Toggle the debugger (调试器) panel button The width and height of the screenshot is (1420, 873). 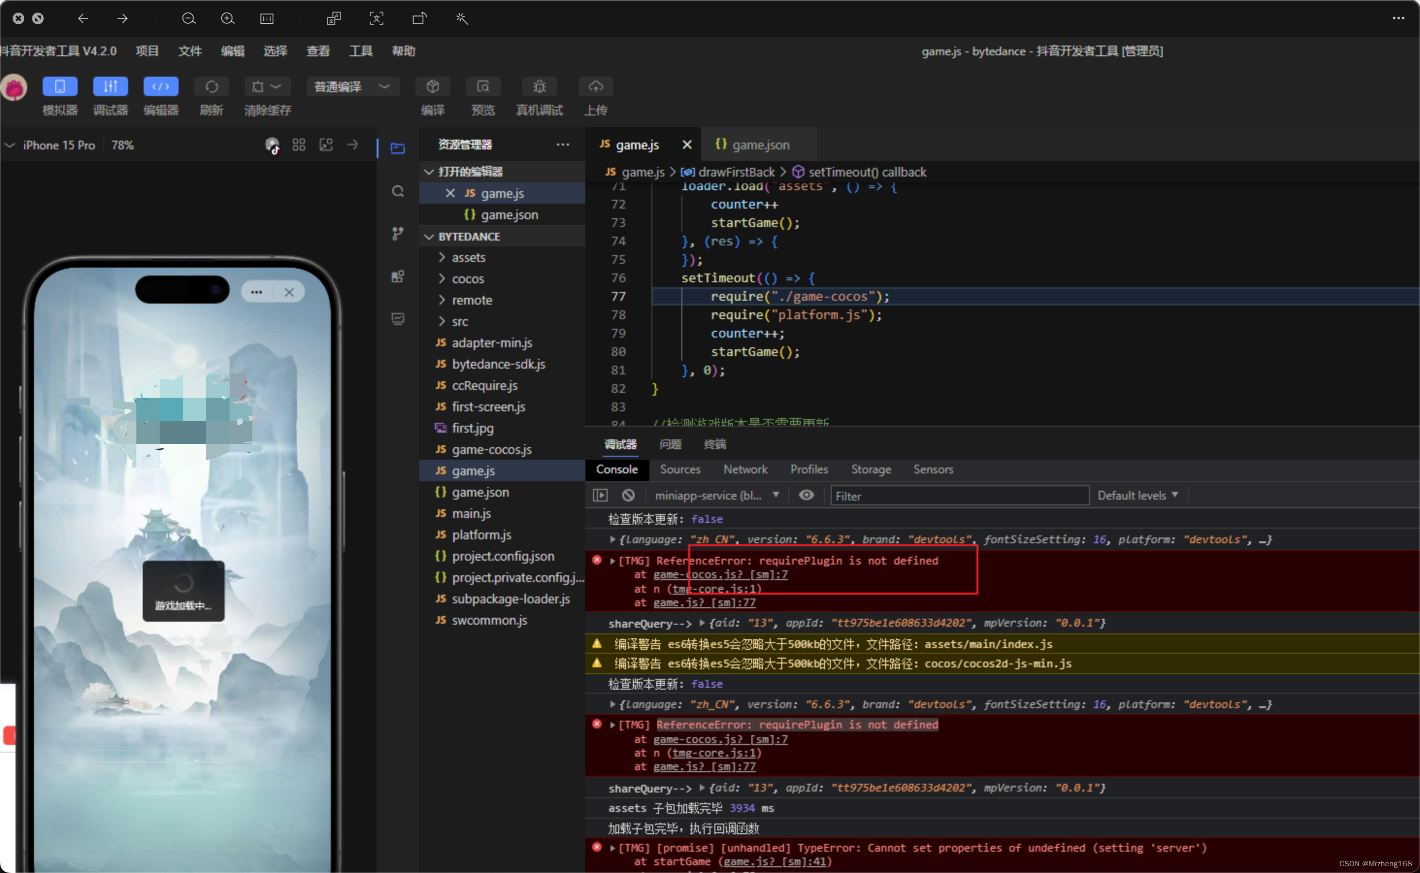(110, 87)
